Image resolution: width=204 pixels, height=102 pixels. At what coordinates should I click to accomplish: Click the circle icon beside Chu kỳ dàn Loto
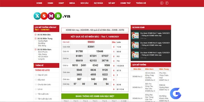point(36,84)
